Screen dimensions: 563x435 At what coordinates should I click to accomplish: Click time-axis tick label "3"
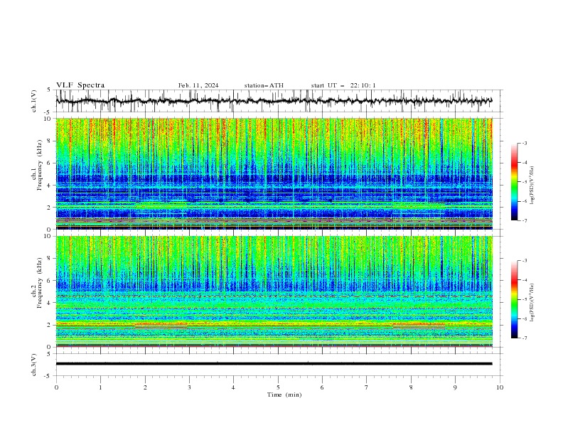pyautogui.click(x=189, y=387)
